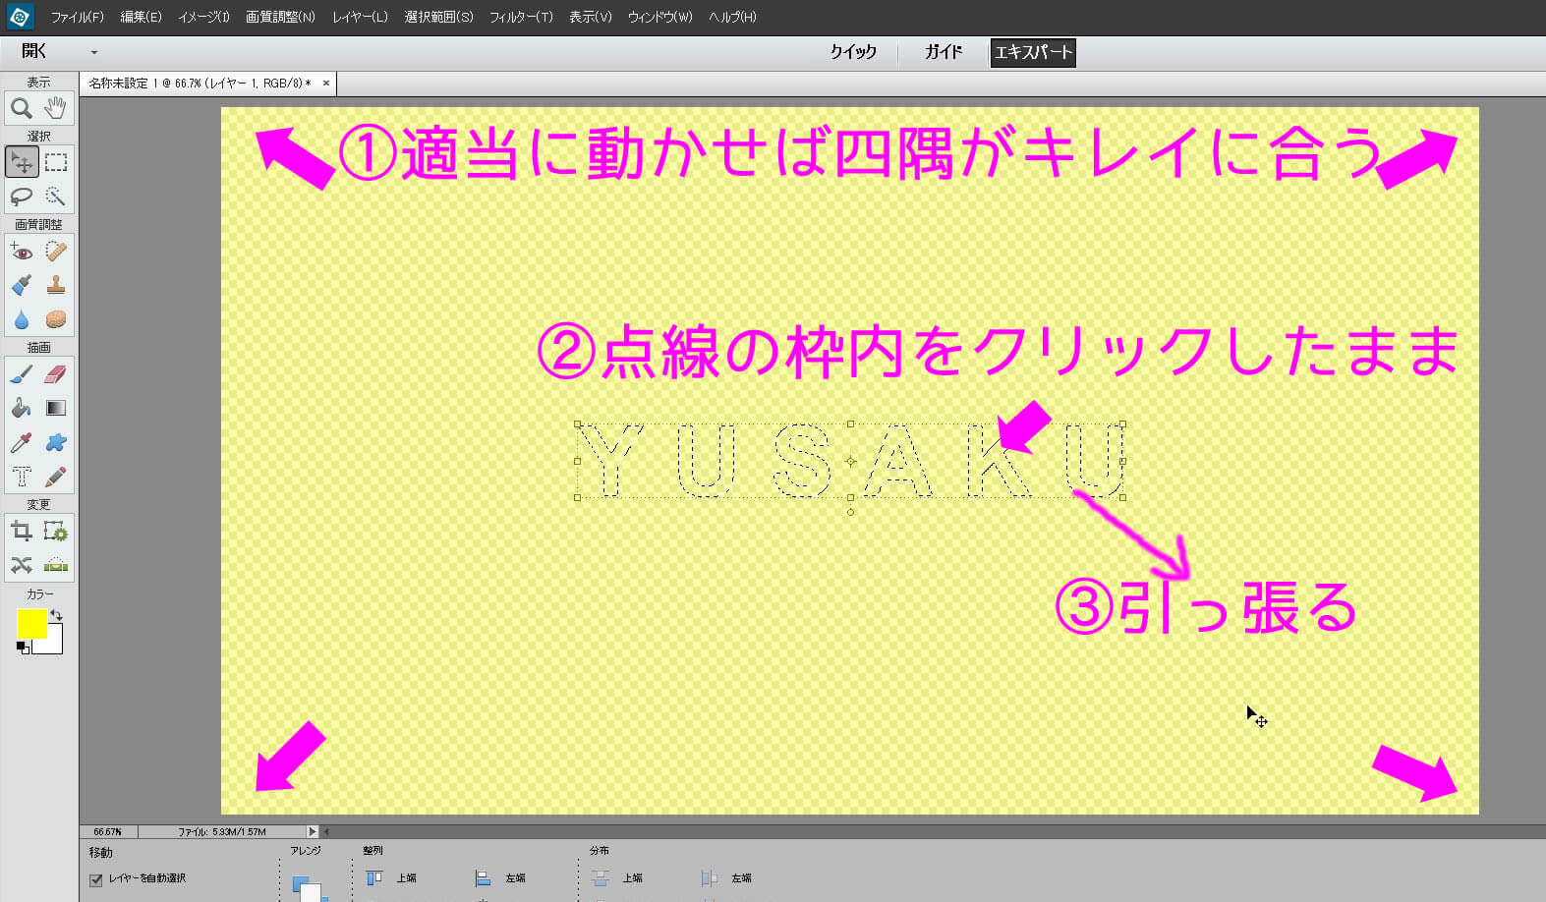Select the Horizontal Type tool
Image resolution: width=1546 pixels, height=902 pixels.
coord(21,478)
